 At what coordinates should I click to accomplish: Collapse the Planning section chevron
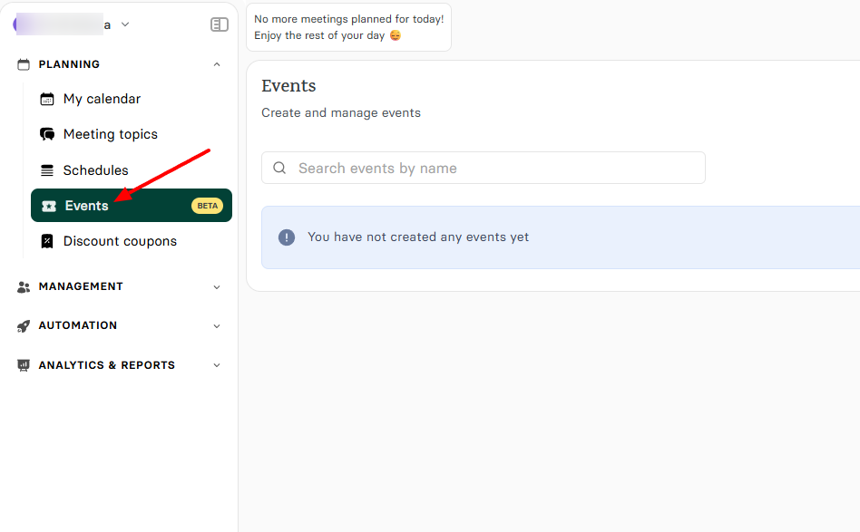pyautogui.click(x=217, y=64)
